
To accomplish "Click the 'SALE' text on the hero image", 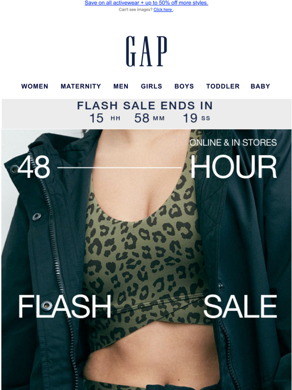I will click(240, 306).
